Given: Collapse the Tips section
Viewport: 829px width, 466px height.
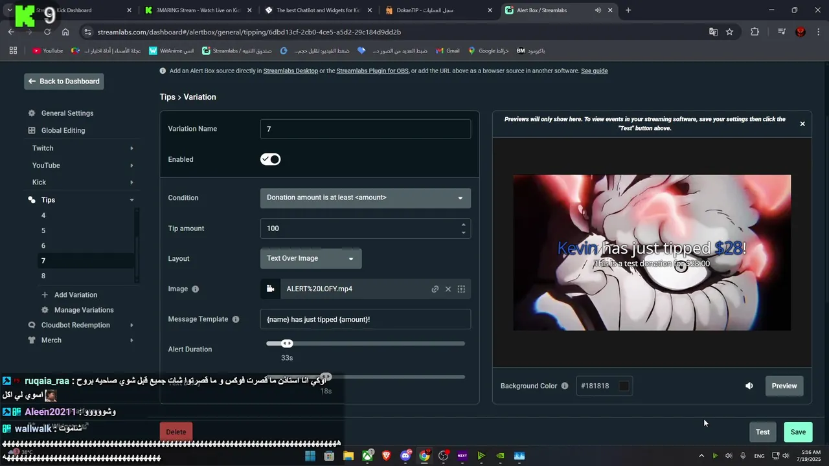Looking at the screenshot, I should tap(82, 200).
